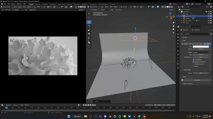Click the Use Nodes button
Viewport: 213px width, 119px height.
click(x=197, y=80)
